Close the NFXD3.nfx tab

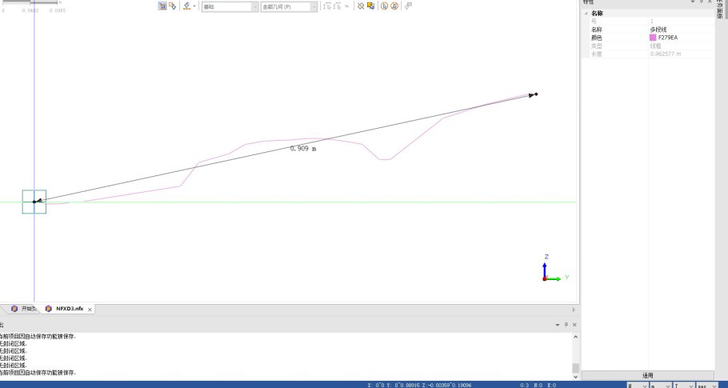pyautogui.click(x=90, y=310)
